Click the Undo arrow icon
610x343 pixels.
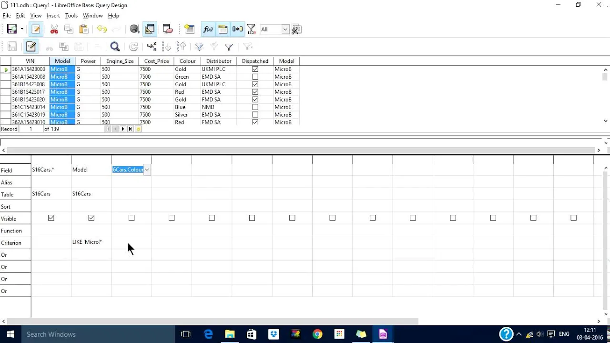point(102,29)
